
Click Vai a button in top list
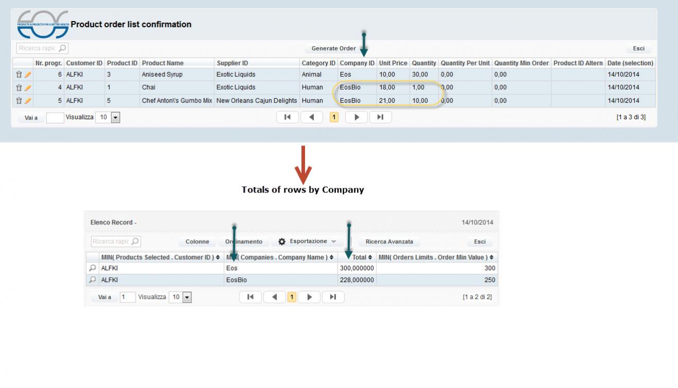pyautogui.click(x=31, y=118)
